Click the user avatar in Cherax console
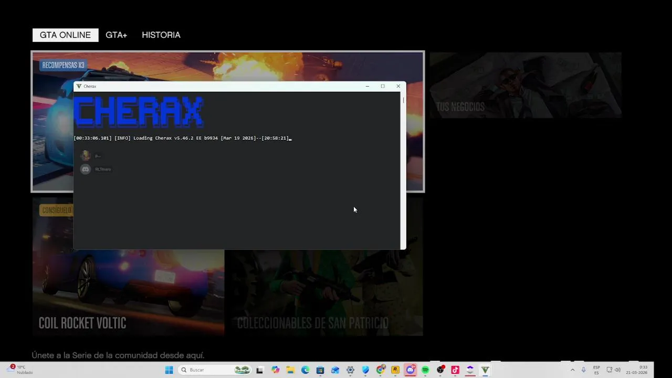This screenshot has height=378, width=672. (86, 155)
